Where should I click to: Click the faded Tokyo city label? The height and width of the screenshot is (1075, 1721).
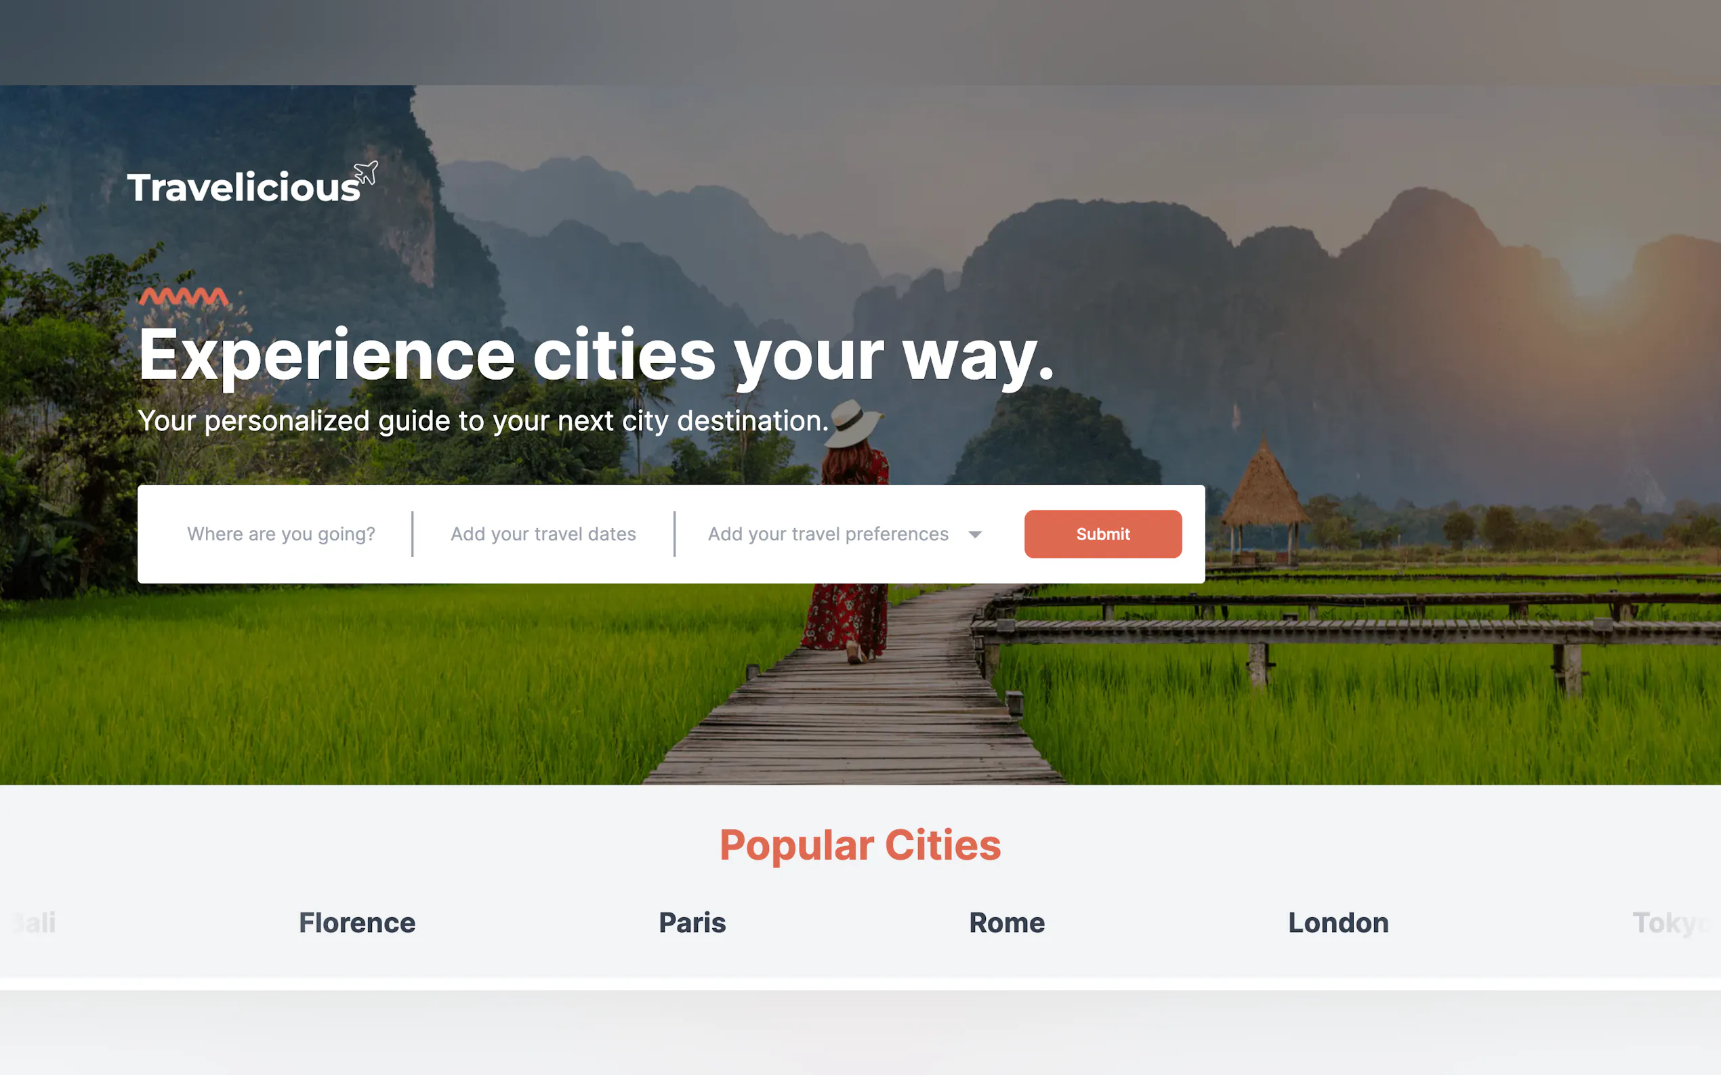(1672, 923)
